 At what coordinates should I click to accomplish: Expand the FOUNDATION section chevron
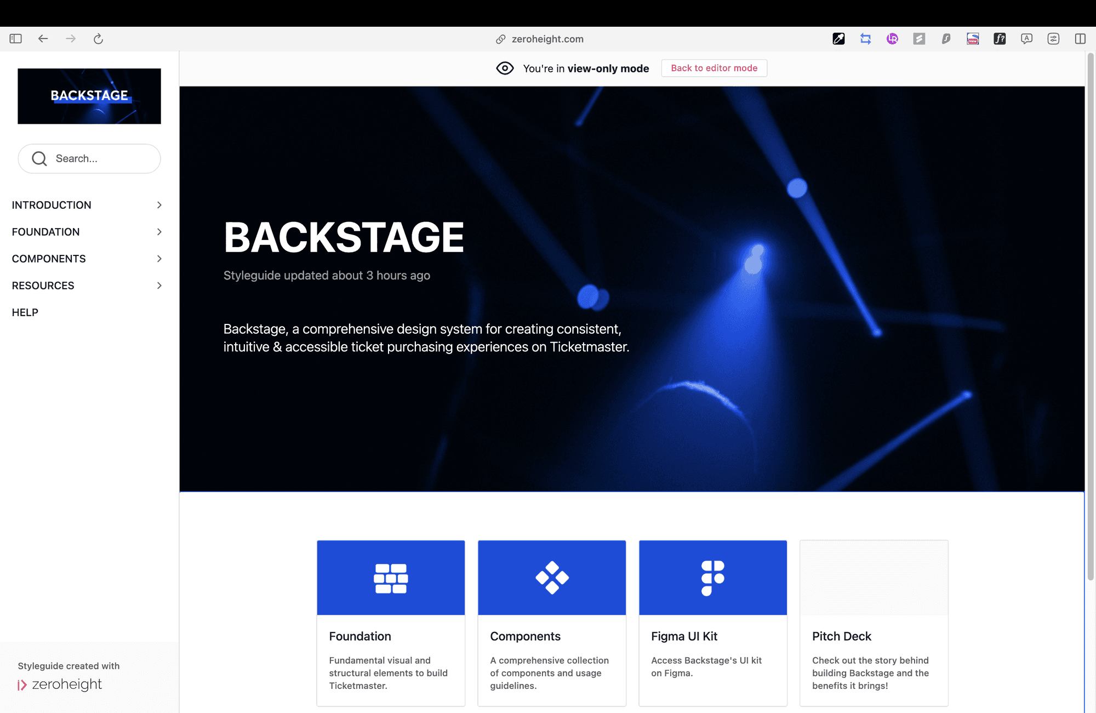pyautogui.click(x=159, y=232)
